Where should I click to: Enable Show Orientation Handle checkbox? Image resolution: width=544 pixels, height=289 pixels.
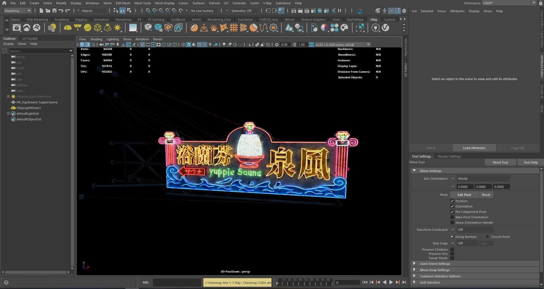(x=452, y=223)
